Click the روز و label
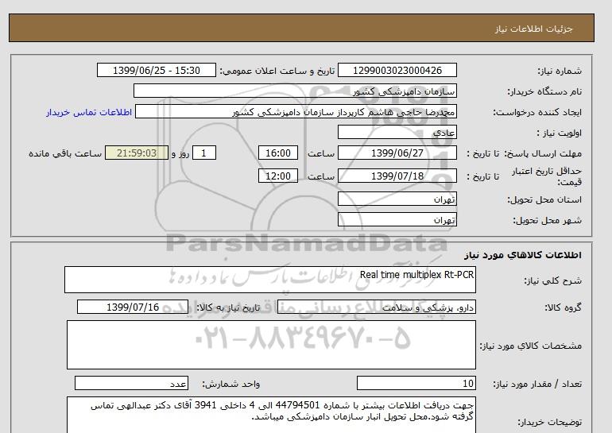Screen dimensions: 612x433 coord(180,153)
